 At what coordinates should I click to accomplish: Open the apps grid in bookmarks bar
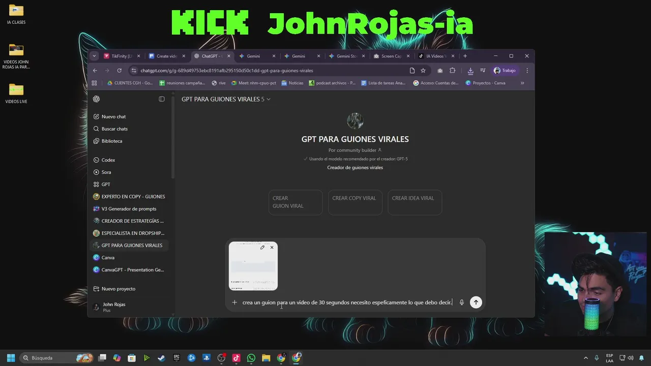point(94,83)
